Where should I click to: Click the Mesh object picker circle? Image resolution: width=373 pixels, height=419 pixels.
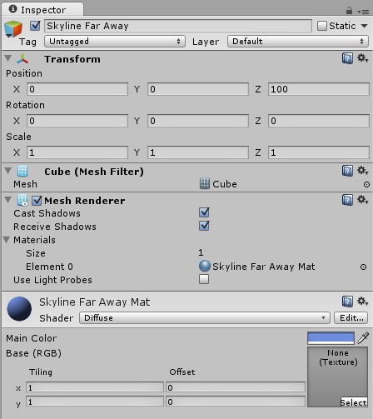point(366,184)
